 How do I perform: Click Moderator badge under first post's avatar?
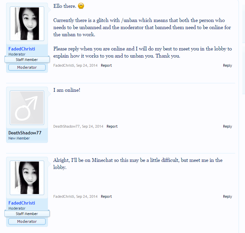[27, 67]
